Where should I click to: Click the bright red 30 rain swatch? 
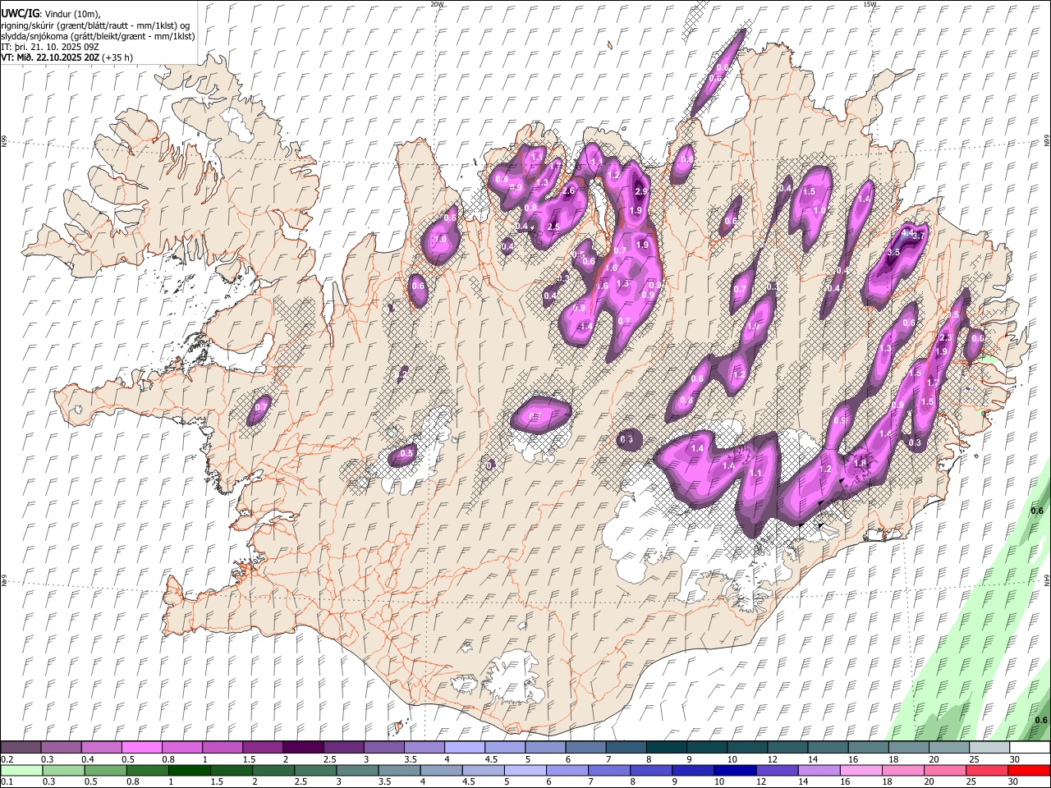coord(1029,771)
